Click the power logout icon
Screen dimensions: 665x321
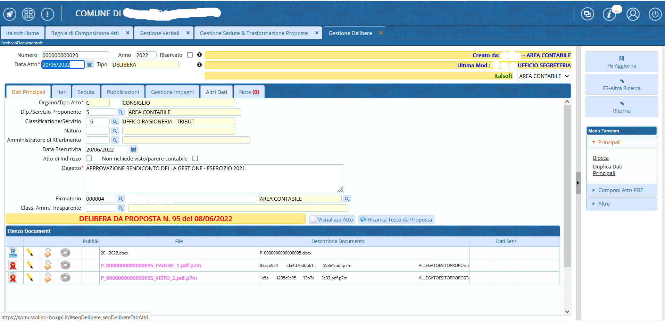[x=655, y=14]
